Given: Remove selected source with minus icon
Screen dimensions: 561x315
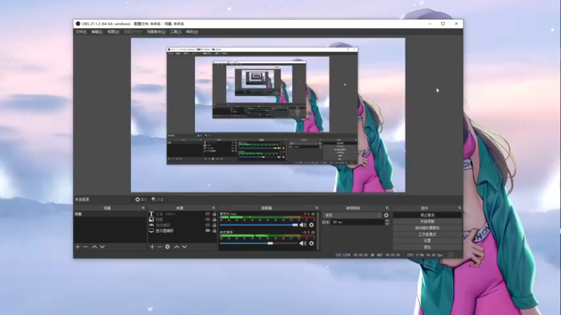Looking at the screenshot, I should 160,247.
